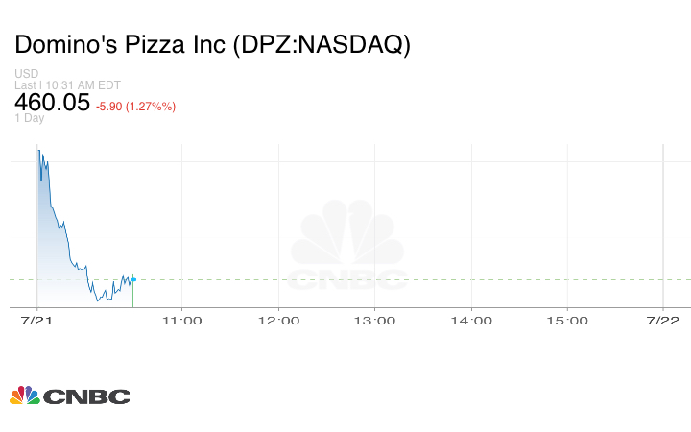
Task: Click the 14:00 time axis label
Action: 470,321
